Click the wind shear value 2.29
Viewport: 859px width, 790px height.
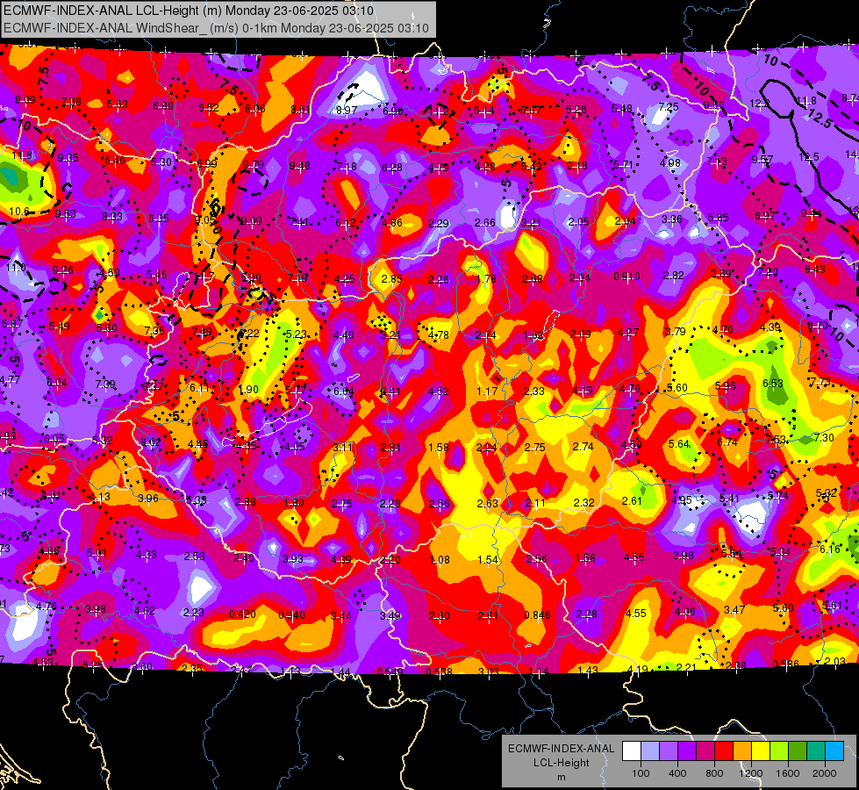tap(438, 223)
